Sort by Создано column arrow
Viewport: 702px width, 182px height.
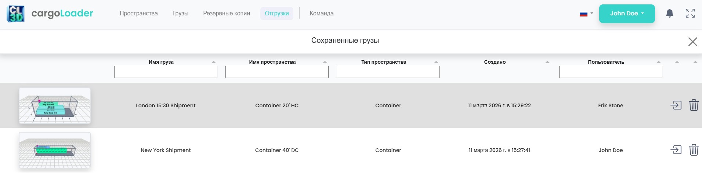547,62
